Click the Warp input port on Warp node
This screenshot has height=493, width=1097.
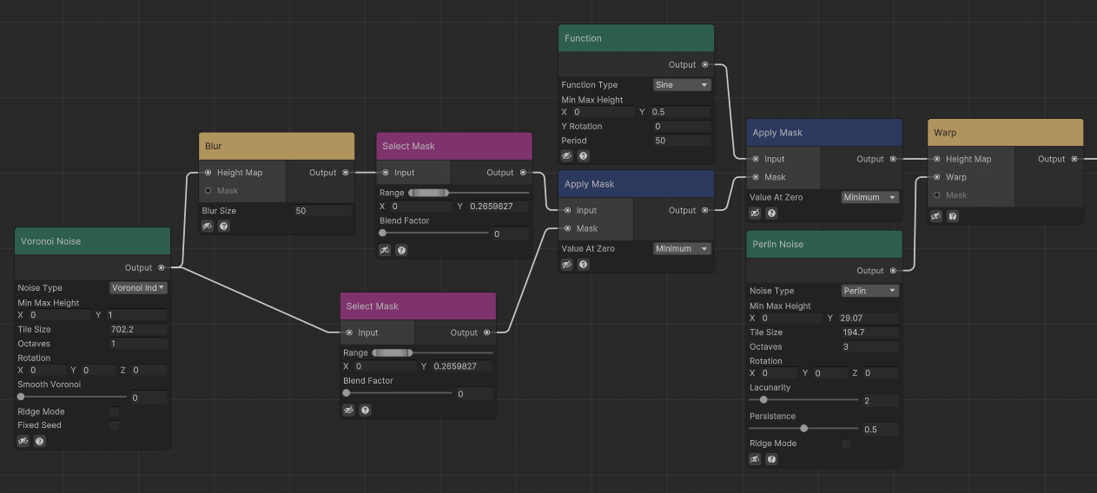pyautogui.click(x=936, y=177)
